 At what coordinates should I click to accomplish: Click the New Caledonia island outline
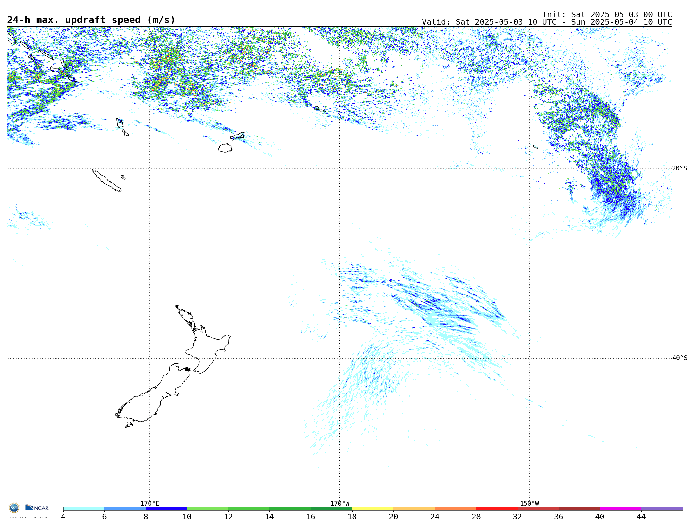107,180
